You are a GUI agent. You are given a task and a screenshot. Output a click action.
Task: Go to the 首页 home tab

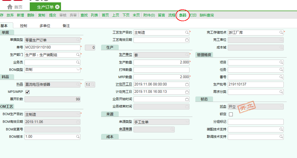click(x=15, y=7)
